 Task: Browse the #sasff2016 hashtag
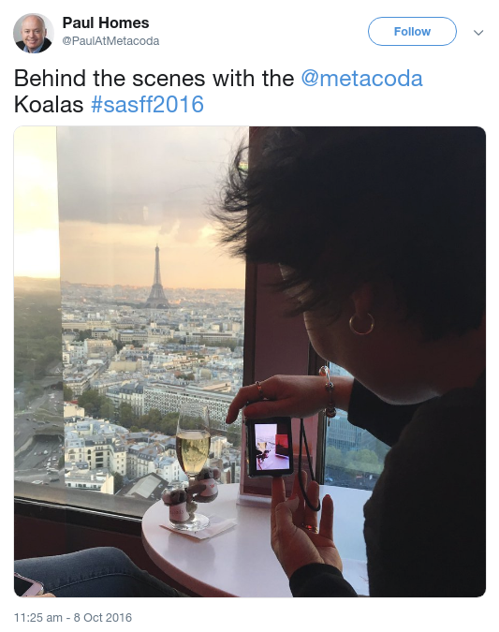tap(147, 104)
